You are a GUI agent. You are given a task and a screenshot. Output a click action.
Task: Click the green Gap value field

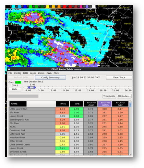pos(18,82)
